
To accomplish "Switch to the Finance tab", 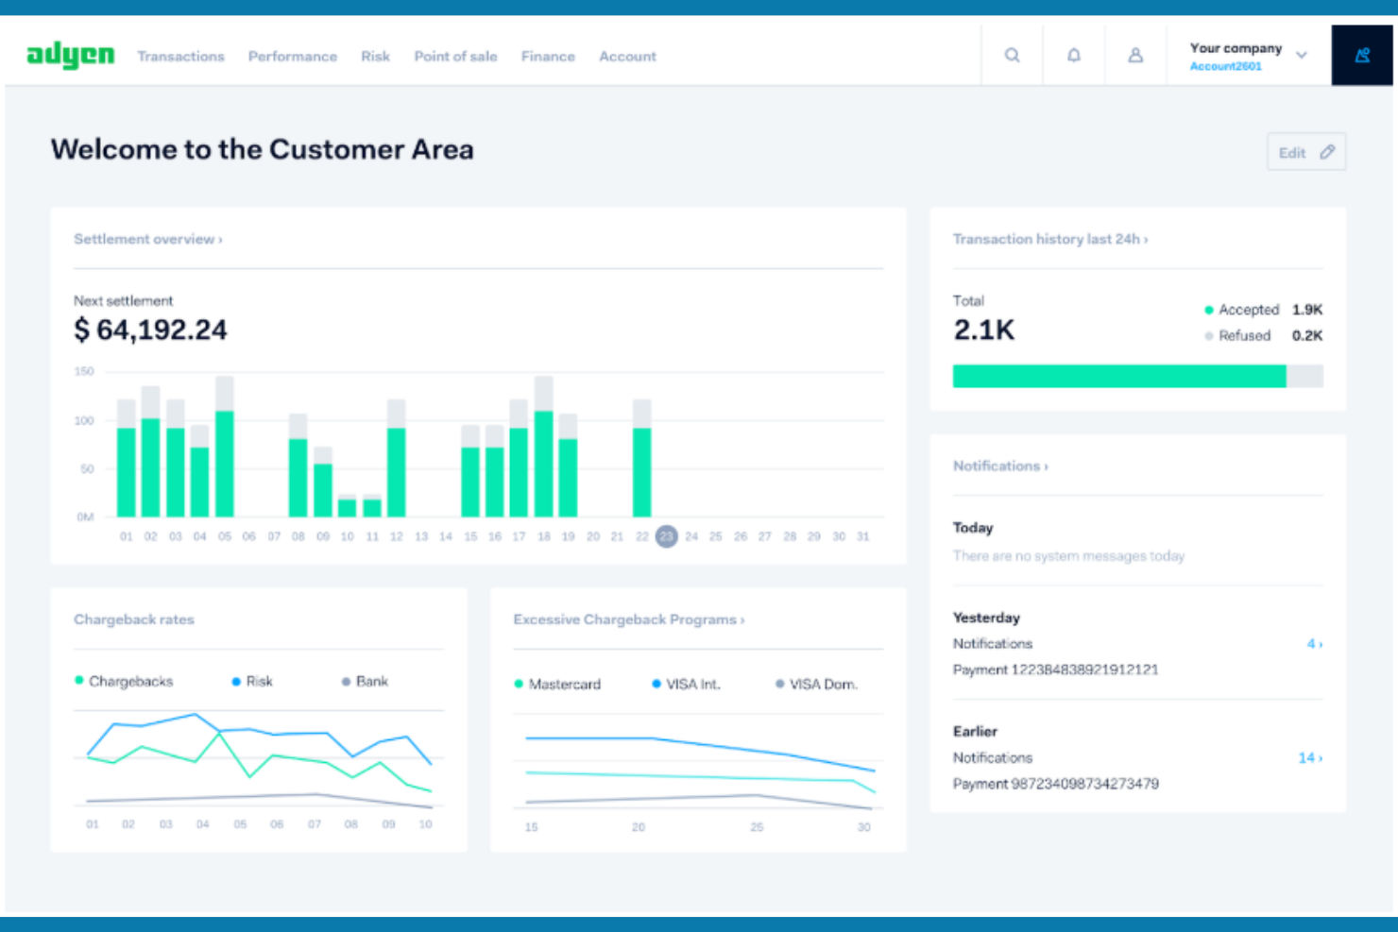I will (x=548, y=57).
